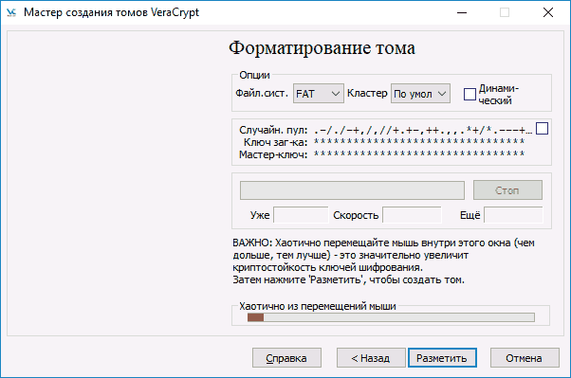571x378 pixels.
Task: Click the Ещё value field
Action: [x=513, y=215]
